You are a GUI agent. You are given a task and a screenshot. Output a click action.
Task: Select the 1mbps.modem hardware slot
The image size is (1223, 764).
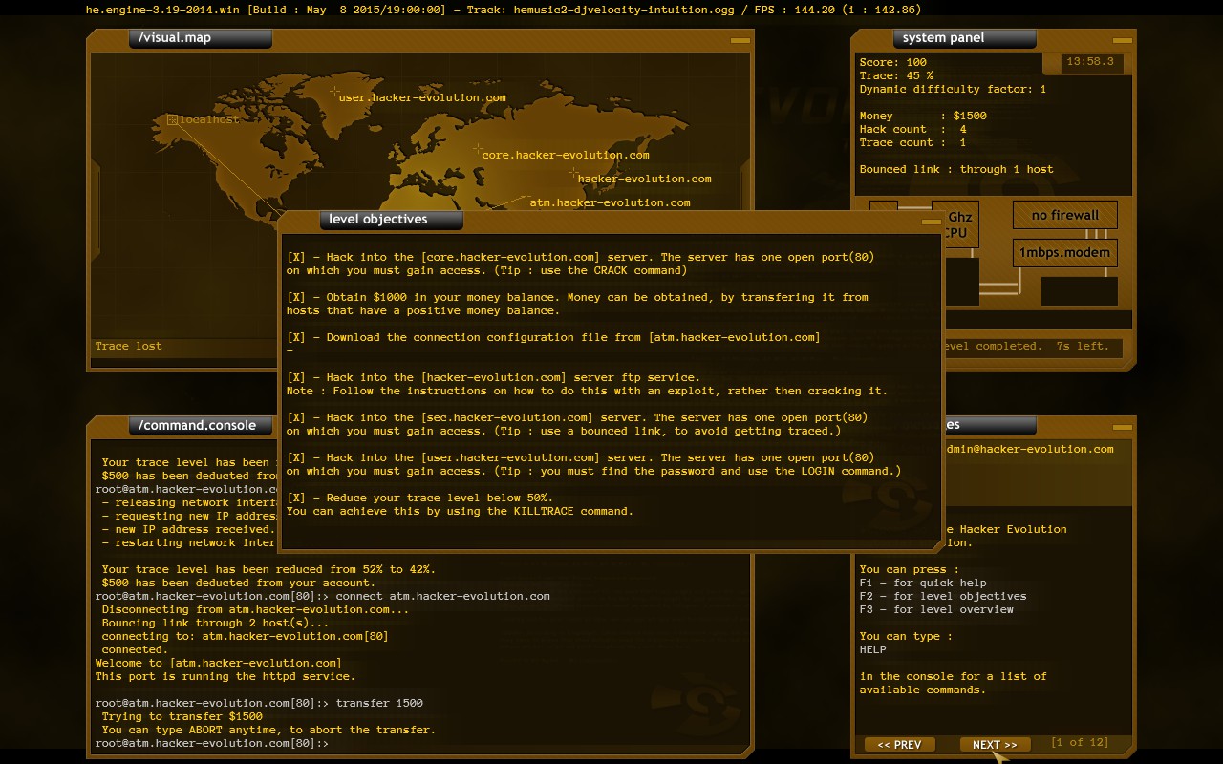pos(1064,253)
